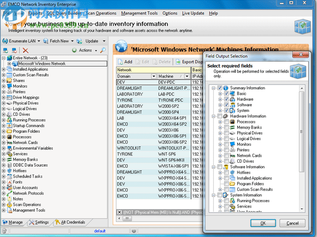Click the Network Cards icon in dialog
Screen dimensions: 317x237
point(232,156)
